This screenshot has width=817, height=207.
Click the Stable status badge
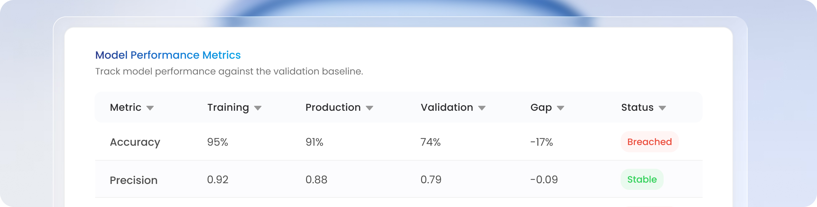[x=642, y=179]
